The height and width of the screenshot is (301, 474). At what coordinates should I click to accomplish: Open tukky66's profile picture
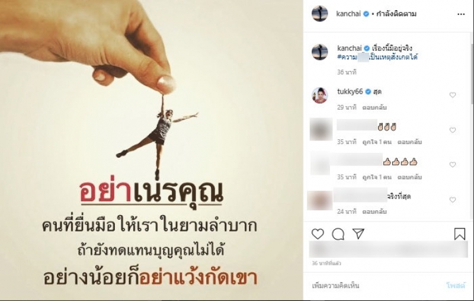(320, 95)
